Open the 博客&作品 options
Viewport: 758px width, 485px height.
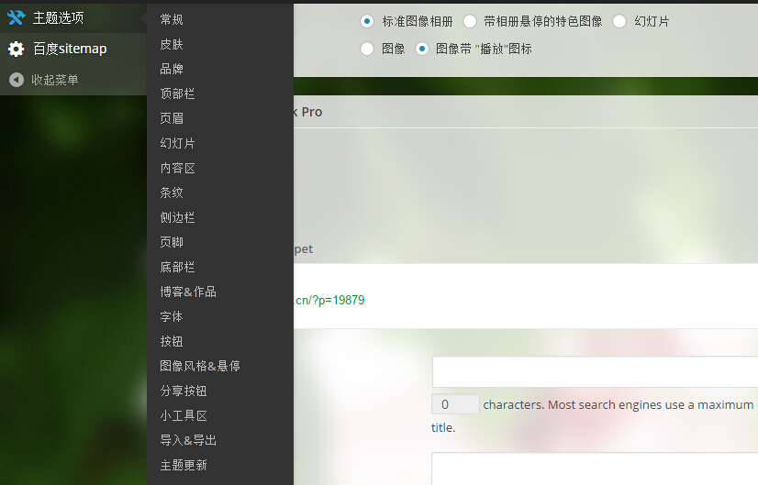(188, 292)
